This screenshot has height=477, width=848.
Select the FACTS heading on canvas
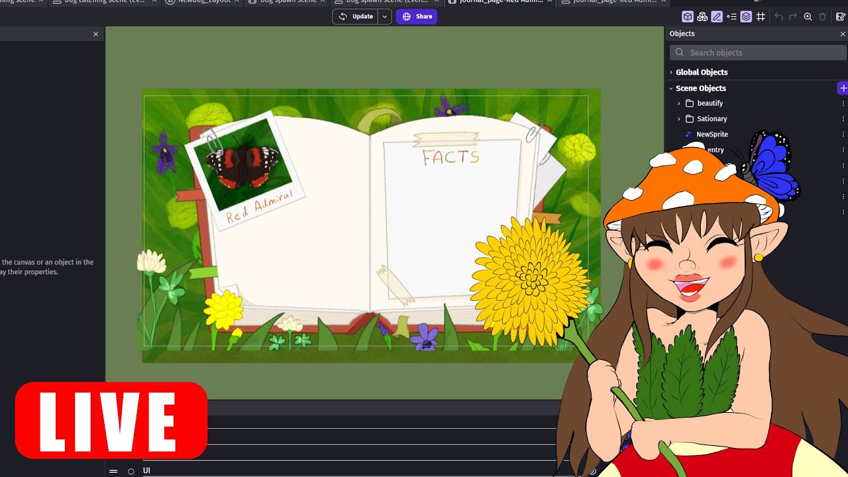(451, 157)
